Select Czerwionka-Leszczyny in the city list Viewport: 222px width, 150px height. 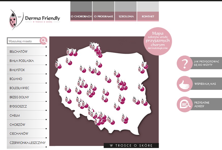(x=27, y=143)
